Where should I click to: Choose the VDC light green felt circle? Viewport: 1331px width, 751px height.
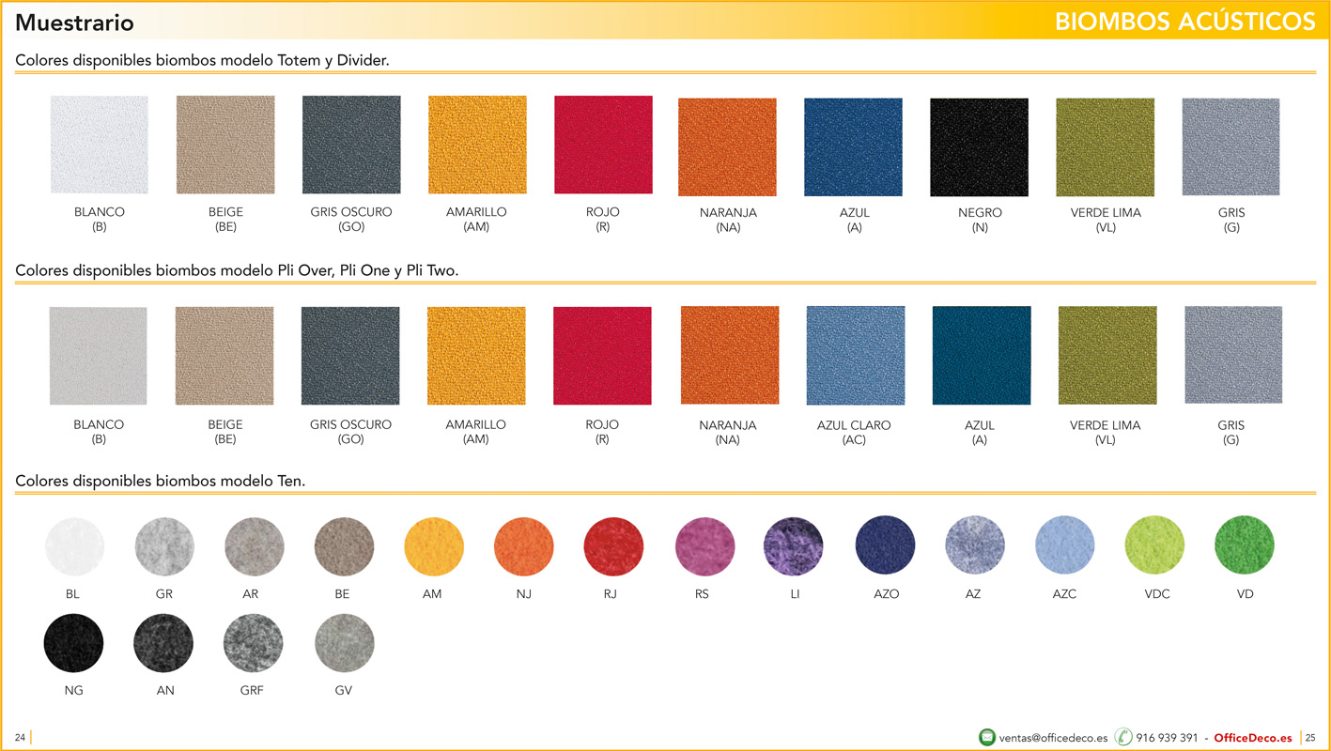[1154, 545]
